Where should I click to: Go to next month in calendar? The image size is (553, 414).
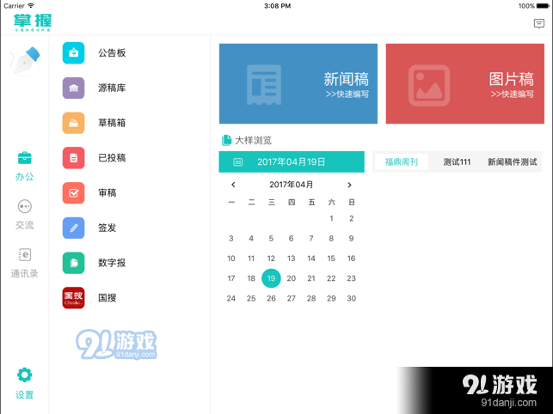tap(349, 185)
